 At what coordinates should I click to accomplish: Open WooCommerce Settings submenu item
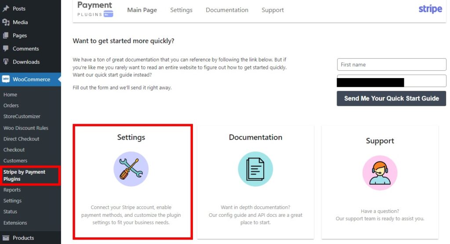point(12,201)
